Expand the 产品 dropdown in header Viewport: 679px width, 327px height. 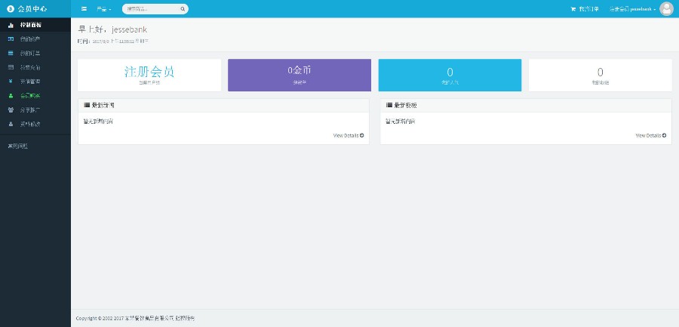104,9
